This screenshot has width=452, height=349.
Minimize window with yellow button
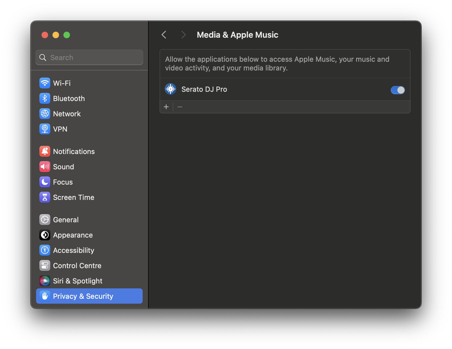pos(56,35)
